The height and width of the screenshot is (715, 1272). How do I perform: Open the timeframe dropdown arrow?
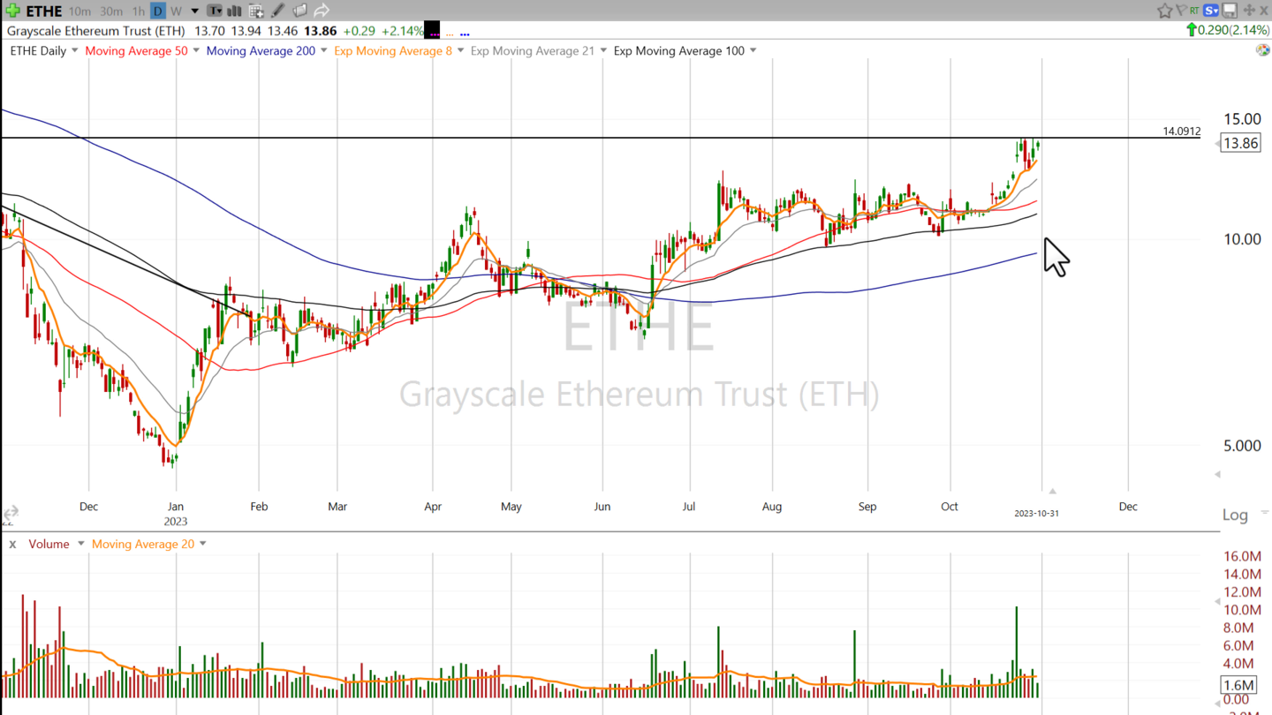click(x=194, y=11)
